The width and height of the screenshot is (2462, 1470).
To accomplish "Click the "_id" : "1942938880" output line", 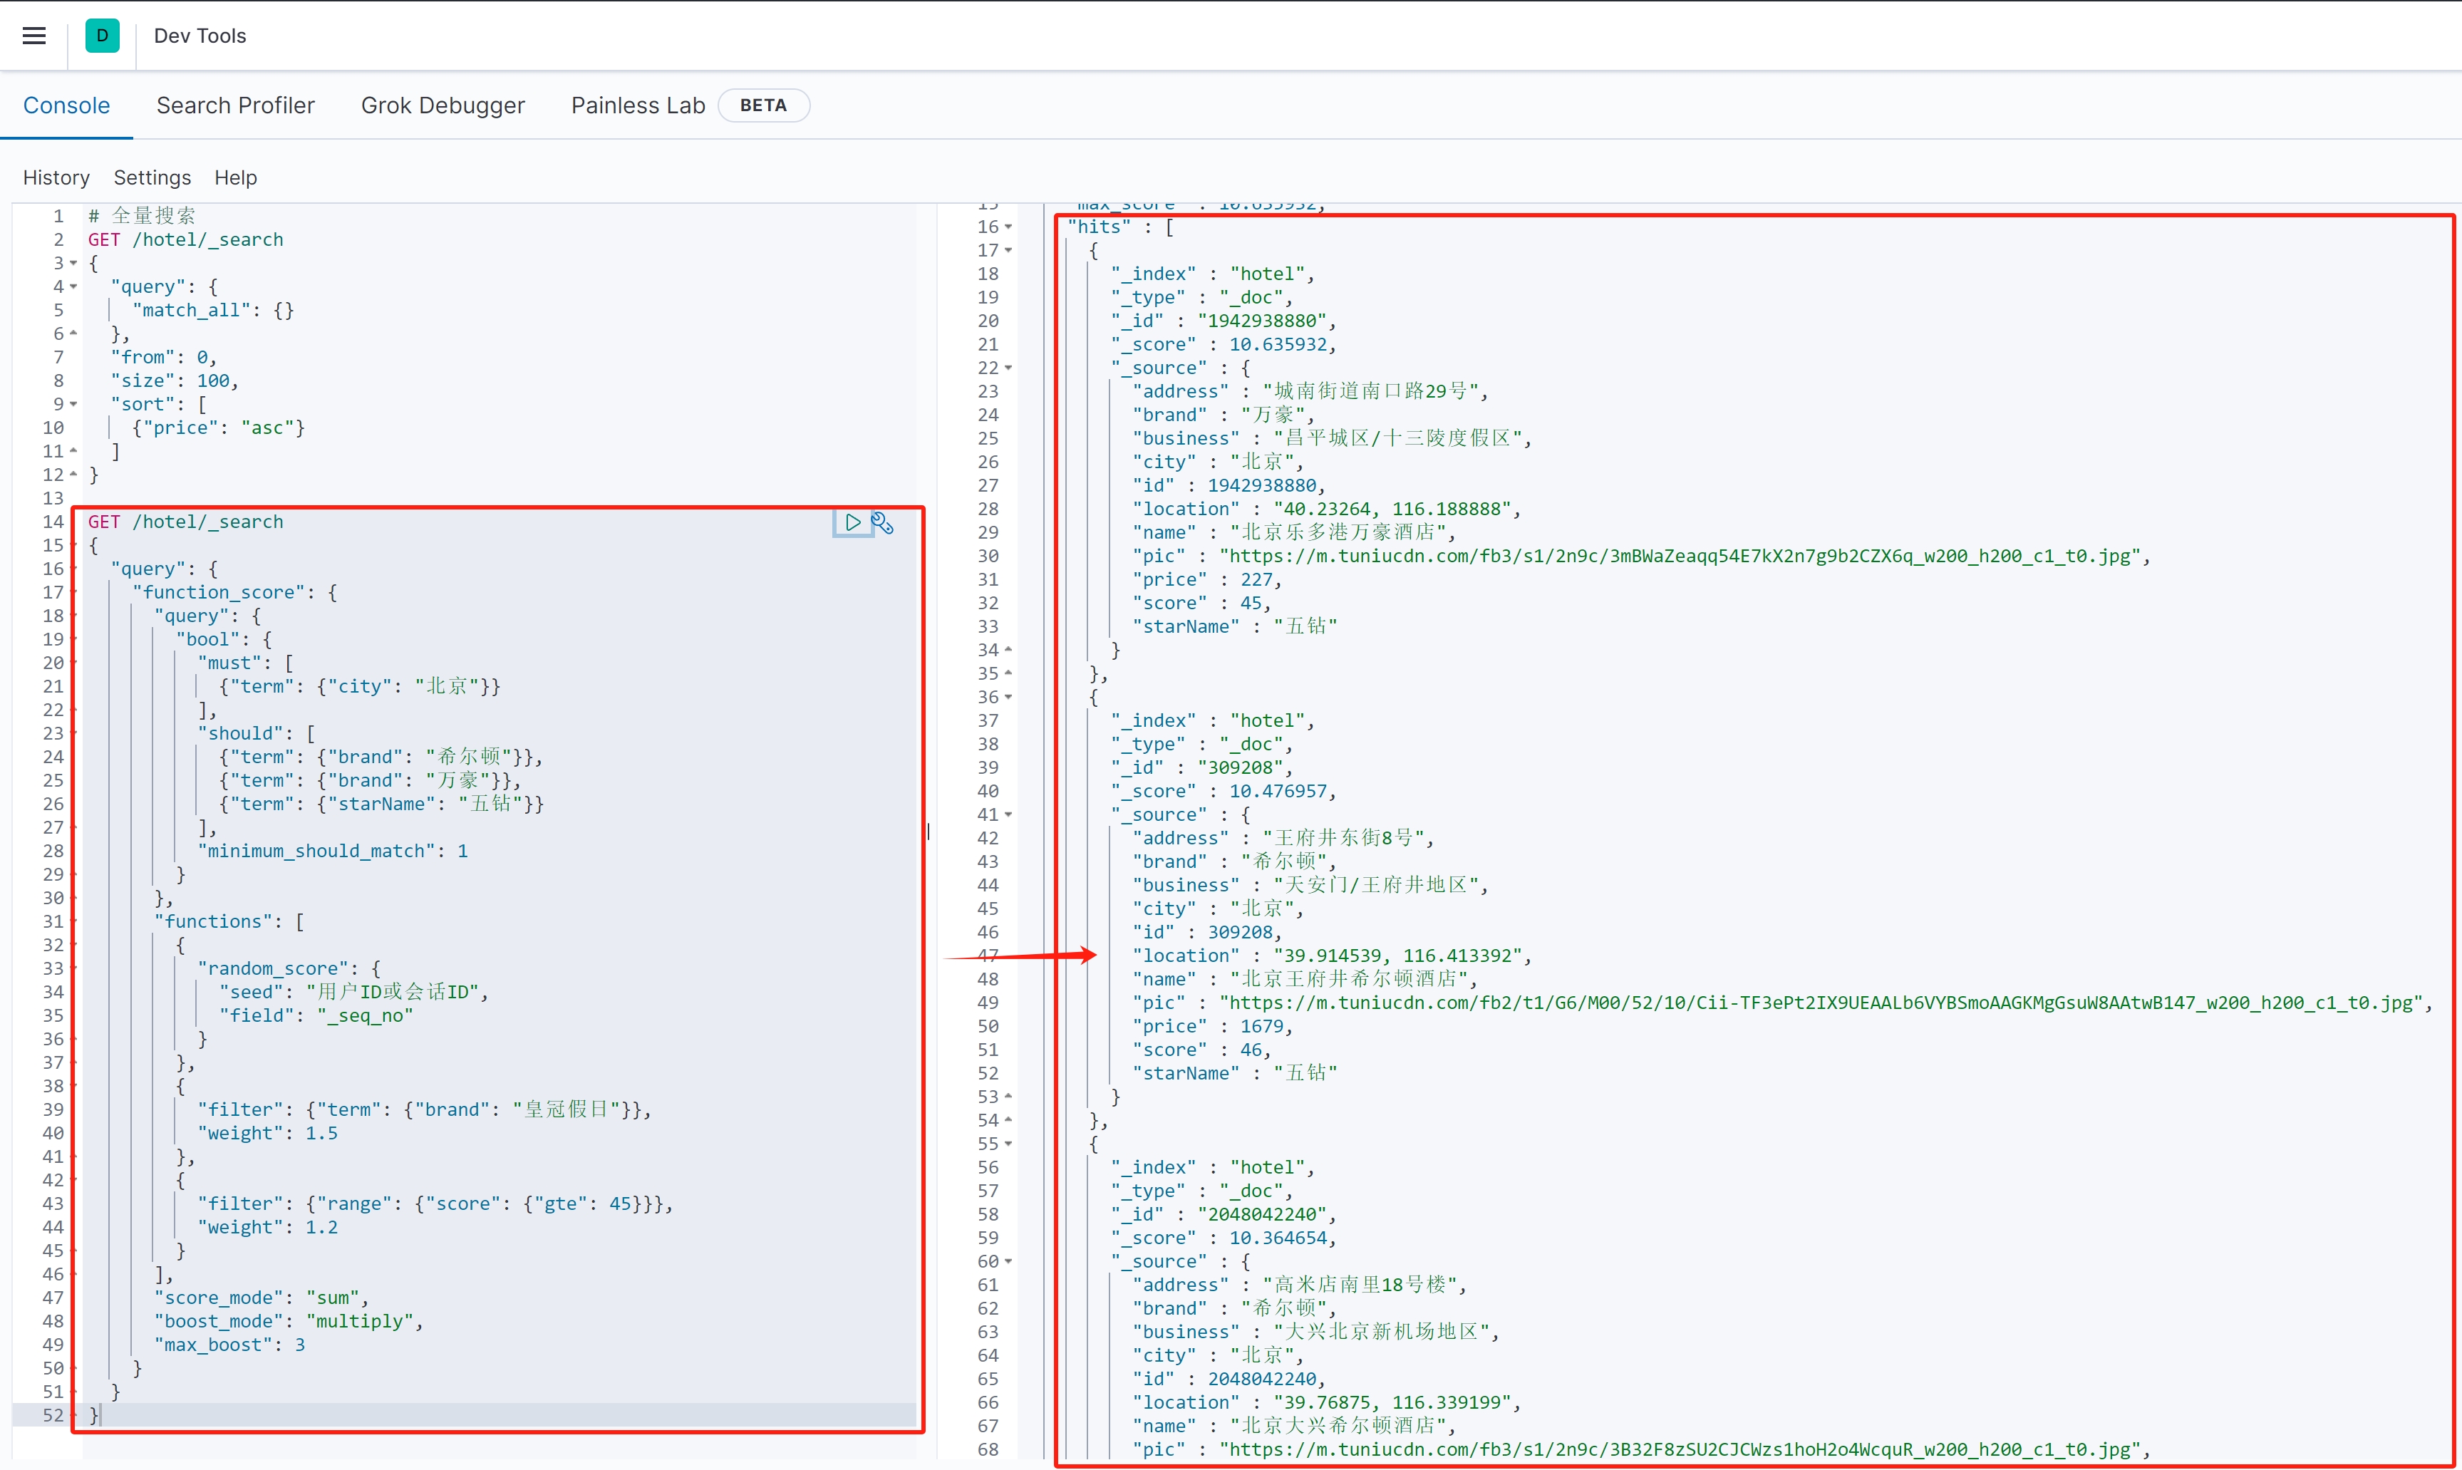I will pyautogui.click(x=1223, y=321).
